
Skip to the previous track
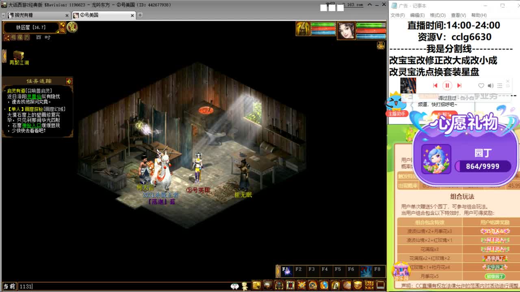point(435,86)
